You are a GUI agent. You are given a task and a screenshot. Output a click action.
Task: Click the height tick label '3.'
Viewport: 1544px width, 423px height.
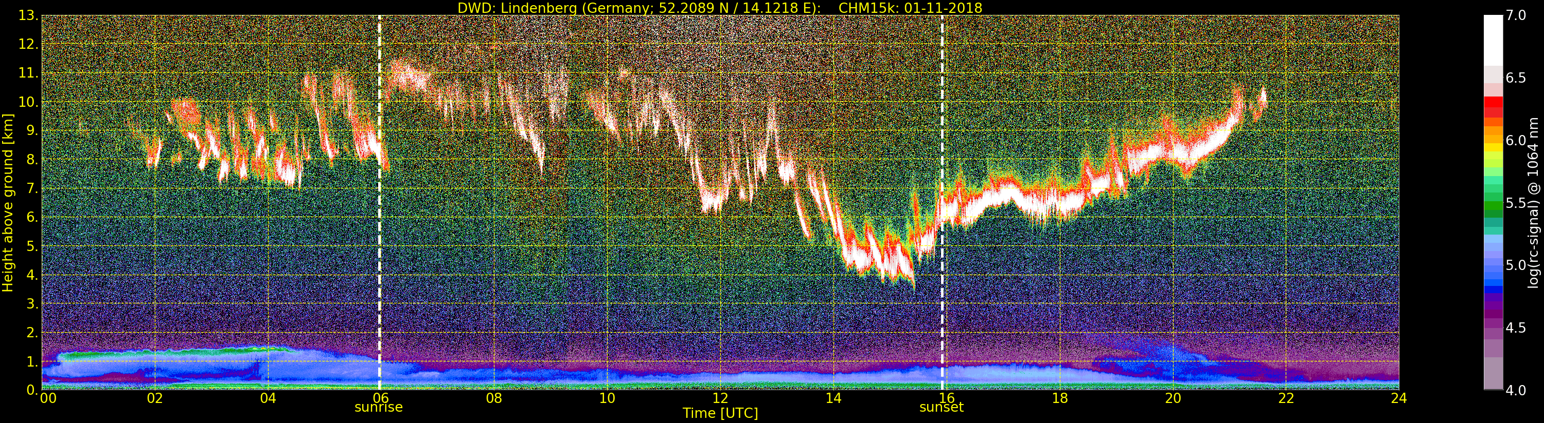click(x=32, y=303)
